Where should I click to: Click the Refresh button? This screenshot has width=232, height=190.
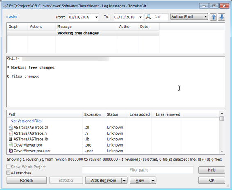27,181
